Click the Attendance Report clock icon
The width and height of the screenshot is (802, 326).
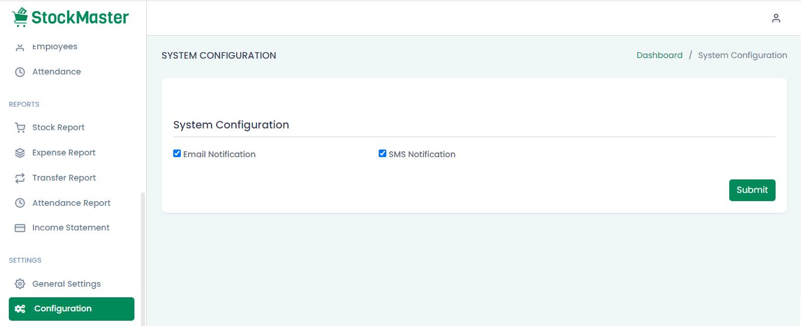20,203
